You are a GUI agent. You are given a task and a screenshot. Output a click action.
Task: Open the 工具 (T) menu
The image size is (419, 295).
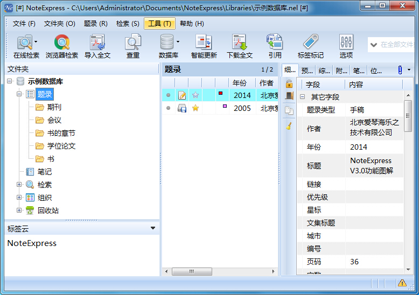(x=159, y=24)
